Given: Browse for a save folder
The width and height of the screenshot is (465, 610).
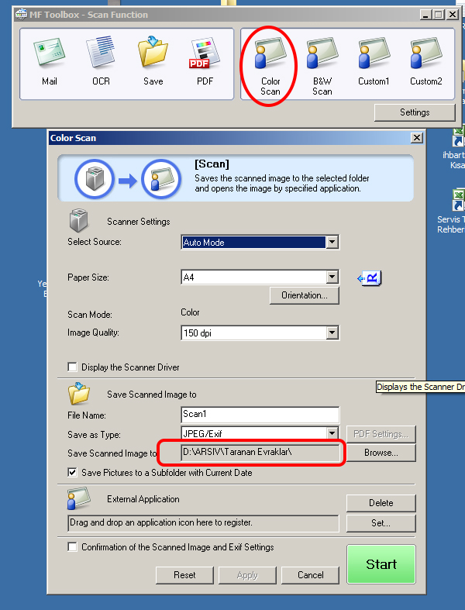Looking at the screenshot, I should [x=381, y=453].
